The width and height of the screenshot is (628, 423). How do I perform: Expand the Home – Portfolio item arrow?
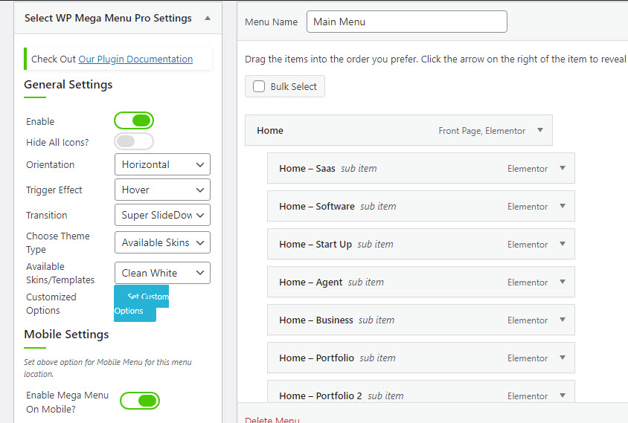click(563, 358)
